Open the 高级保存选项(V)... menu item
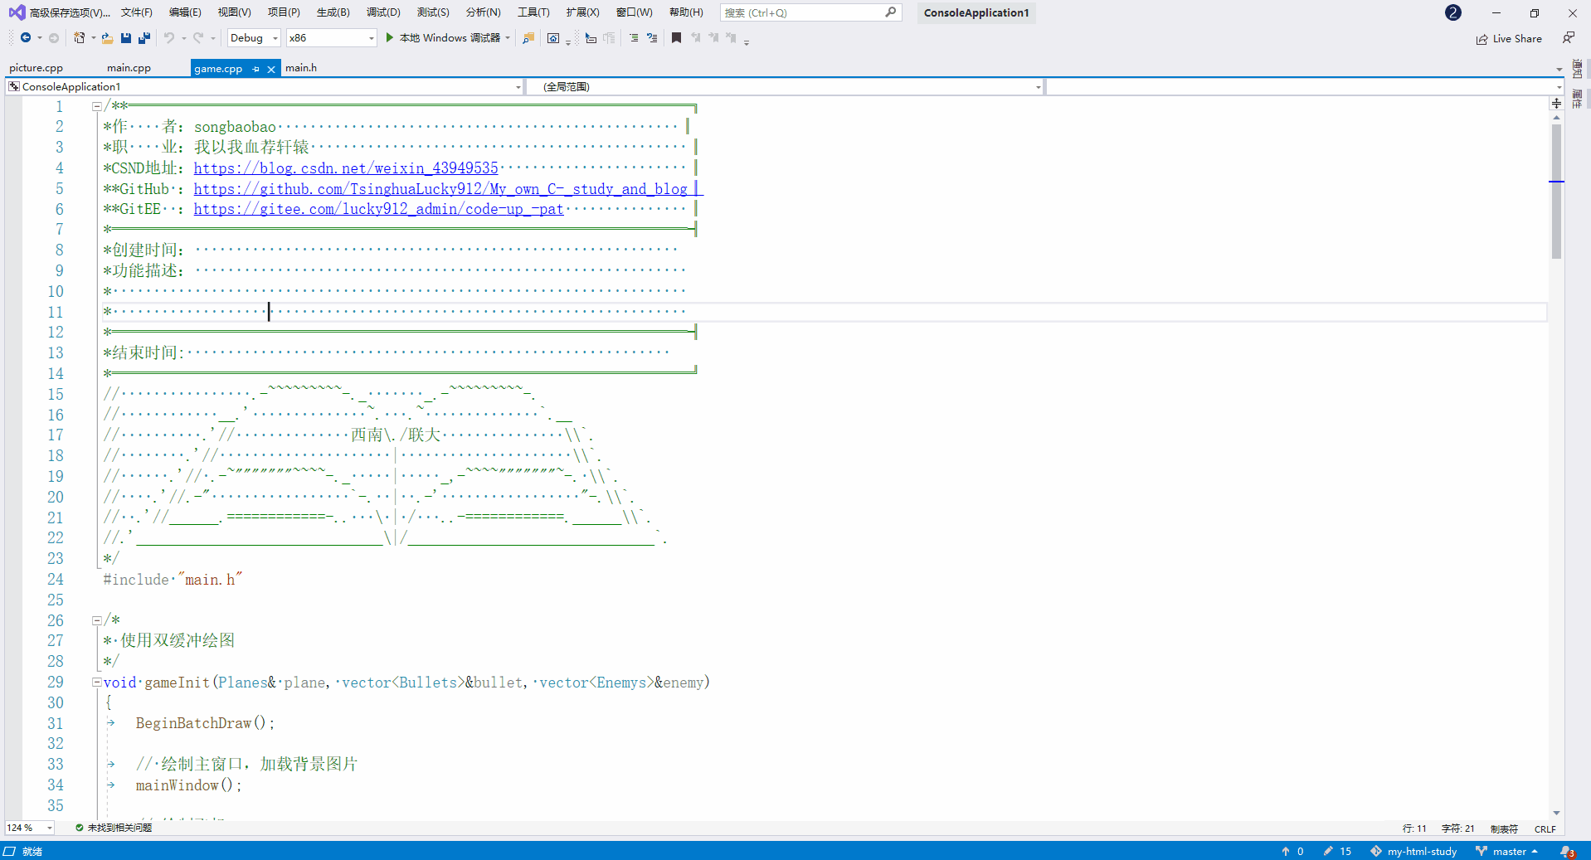1591x860 pixels. (x=70, y=12)
